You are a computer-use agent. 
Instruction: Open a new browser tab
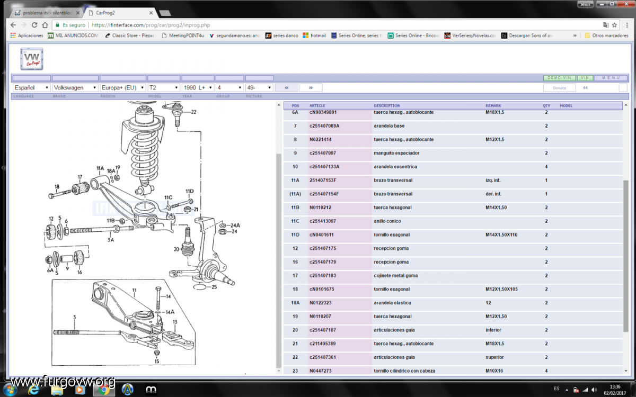[x=164, y=12]
